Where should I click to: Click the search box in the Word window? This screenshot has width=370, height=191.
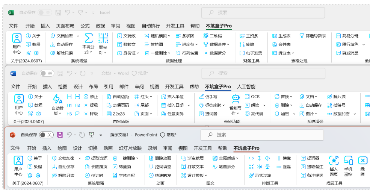tap(263, 73)
